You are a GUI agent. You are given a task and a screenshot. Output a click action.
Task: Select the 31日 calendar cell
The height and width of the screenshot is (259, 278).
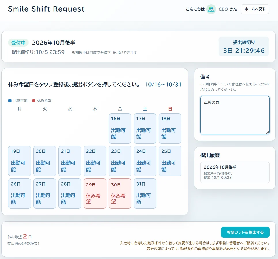pos(145,194)
